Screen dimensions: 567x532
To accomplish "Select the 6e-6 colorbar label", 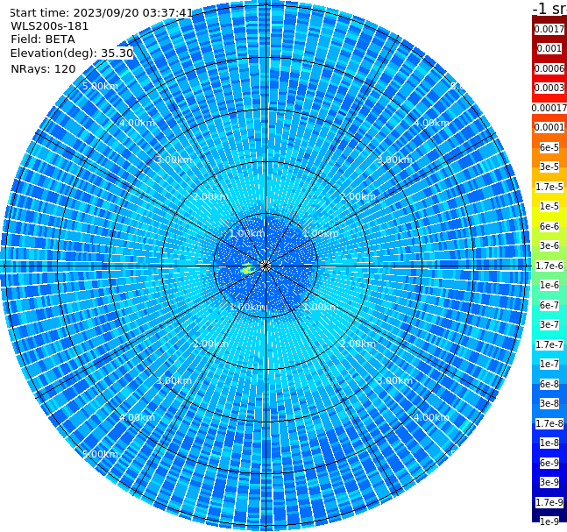I will tap(549, 226).
